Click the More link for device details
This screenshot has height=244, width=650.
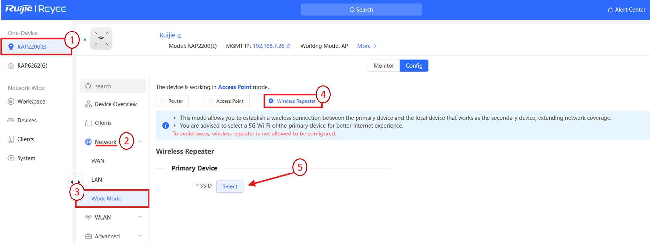click(x=367, y=46)
